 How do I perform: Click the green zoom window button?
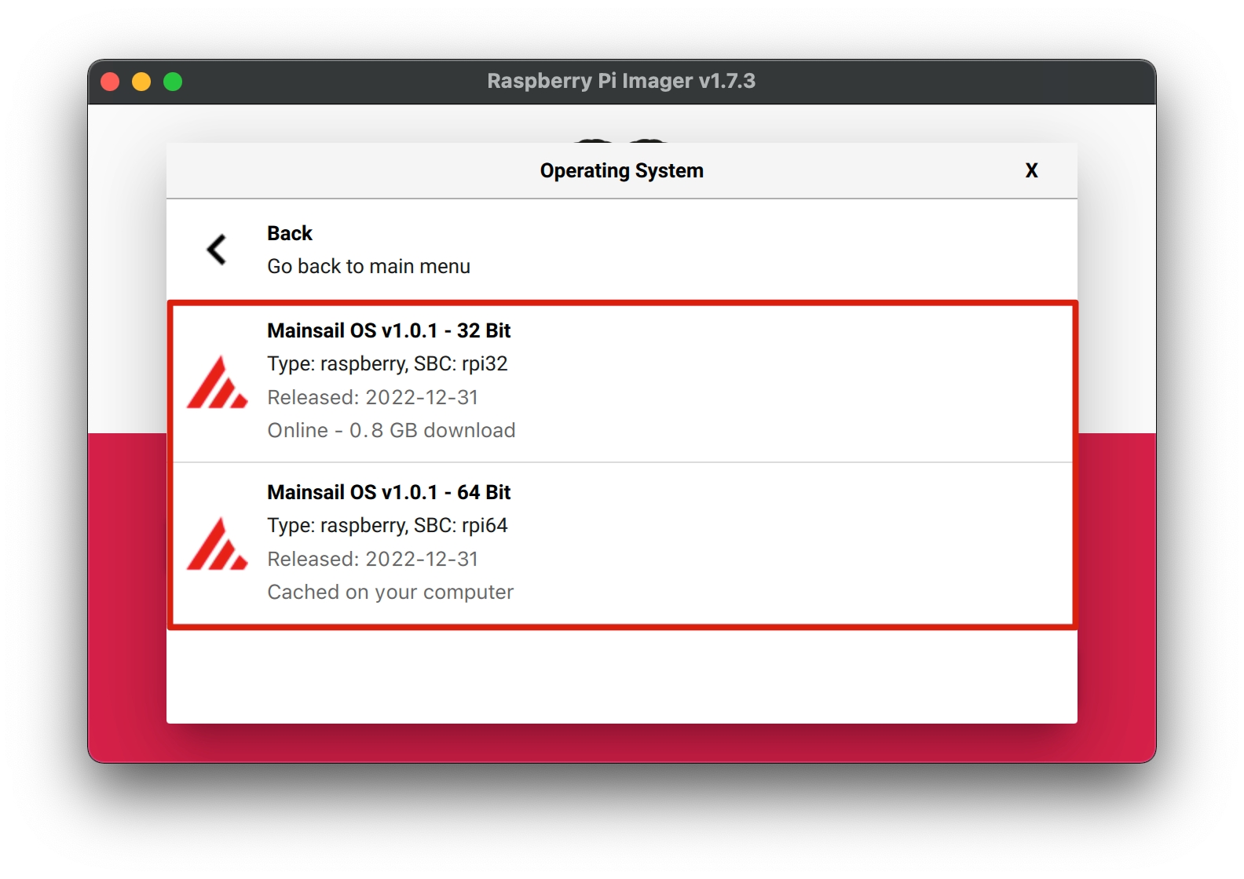[173, 82]
